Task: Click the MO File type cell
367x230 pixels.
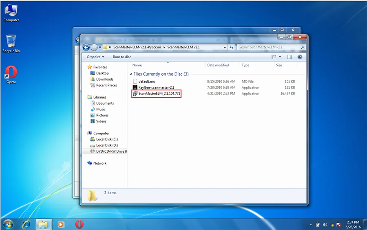Action: tap(248, 81)
